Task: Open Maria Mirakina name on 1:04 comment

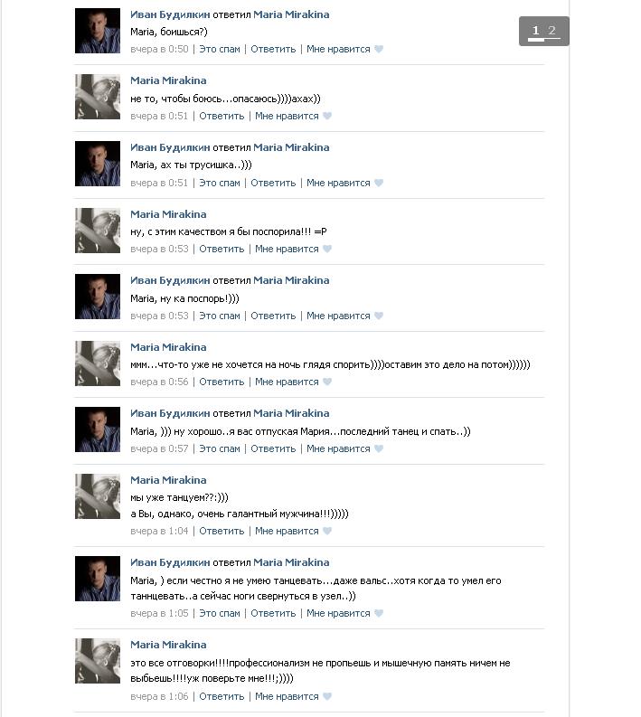Action: pyautogui.click(x=168, y=480)
